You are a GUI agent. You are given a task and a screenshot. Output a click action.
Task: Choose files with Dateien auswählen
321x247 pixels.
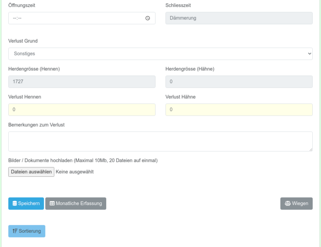click(x=31, y=172)
